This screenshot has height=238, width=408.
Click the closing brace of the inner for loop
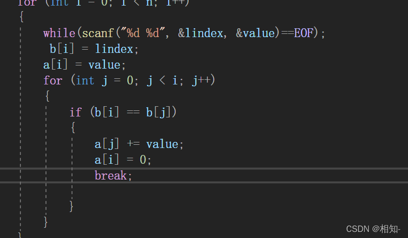[46, 222]
